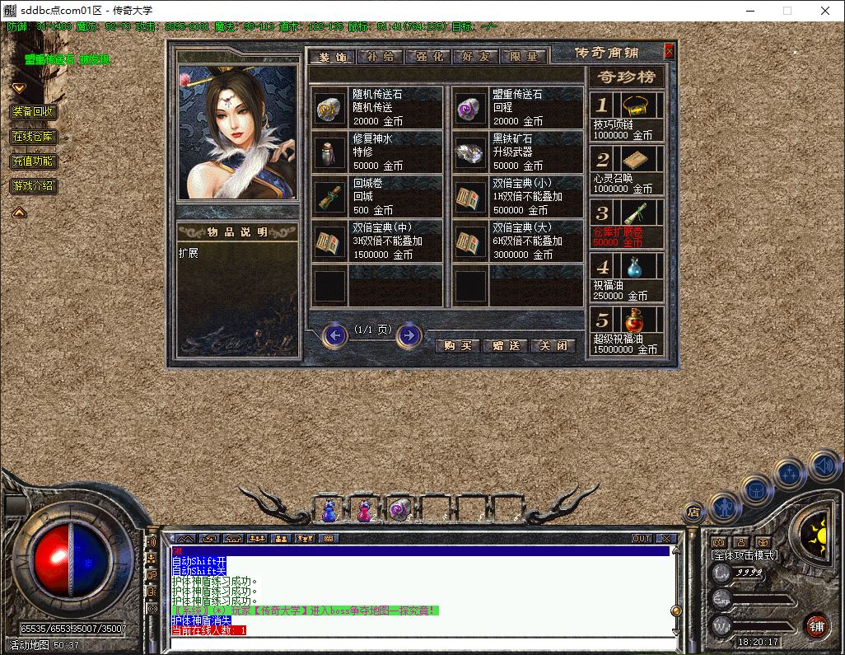The height and width of the screenshot is (655, 845).
Task: Open 充值功能 side menu button
Action: pyautogui.click(x=33, y=161)
